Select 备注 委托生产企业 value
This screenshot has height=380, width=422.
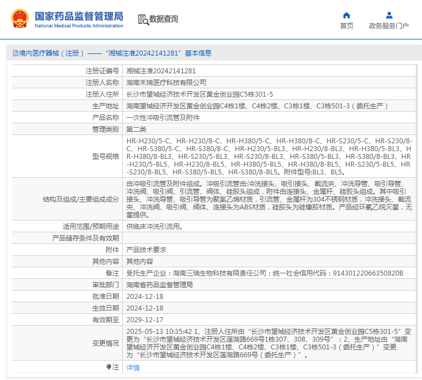pyautogui.click(x=265, y=273)
